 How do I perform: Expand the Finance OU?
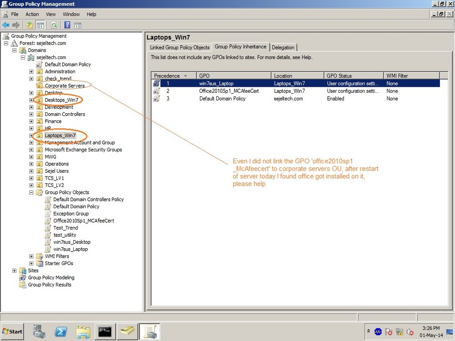(31, 121)
